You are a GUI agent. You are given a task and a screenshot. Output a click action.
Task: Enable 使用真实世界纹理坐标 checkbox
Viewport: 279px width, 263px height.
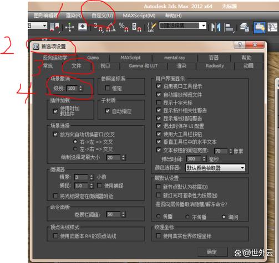pyautogui.click(x=158, y=236)
